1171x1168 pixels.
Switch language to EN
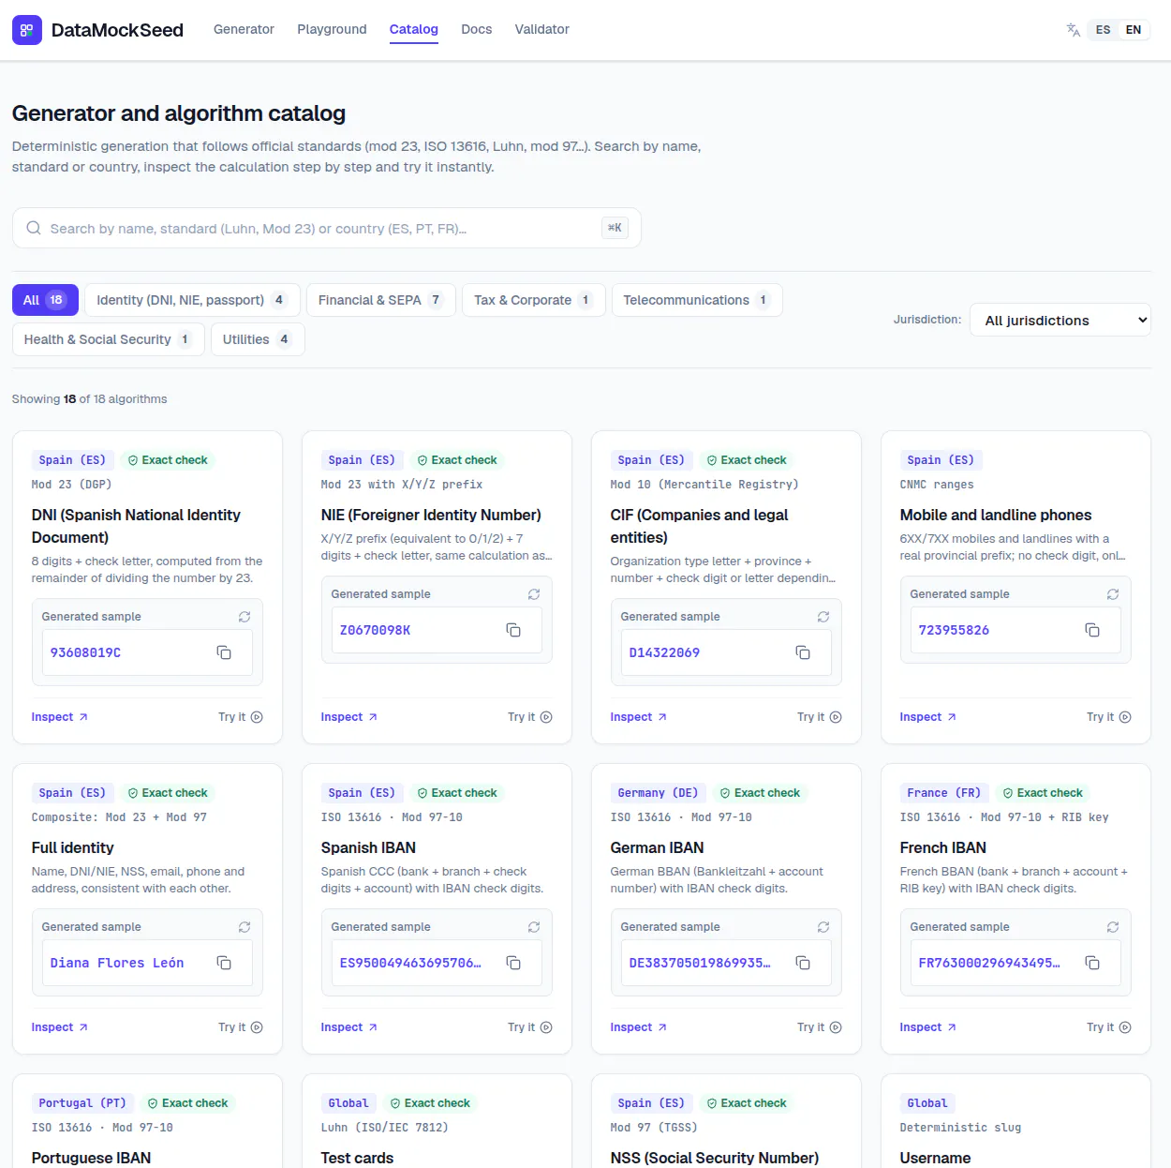point(1134,30)
